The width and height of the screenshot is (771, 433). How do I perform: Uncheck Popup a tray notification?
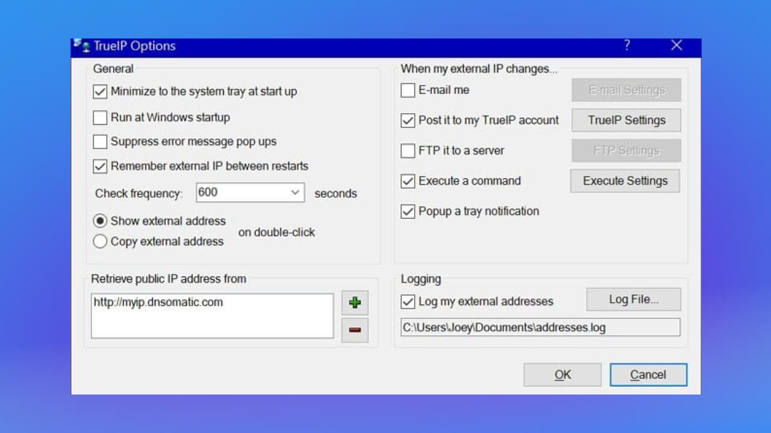(x=408, y=212)
